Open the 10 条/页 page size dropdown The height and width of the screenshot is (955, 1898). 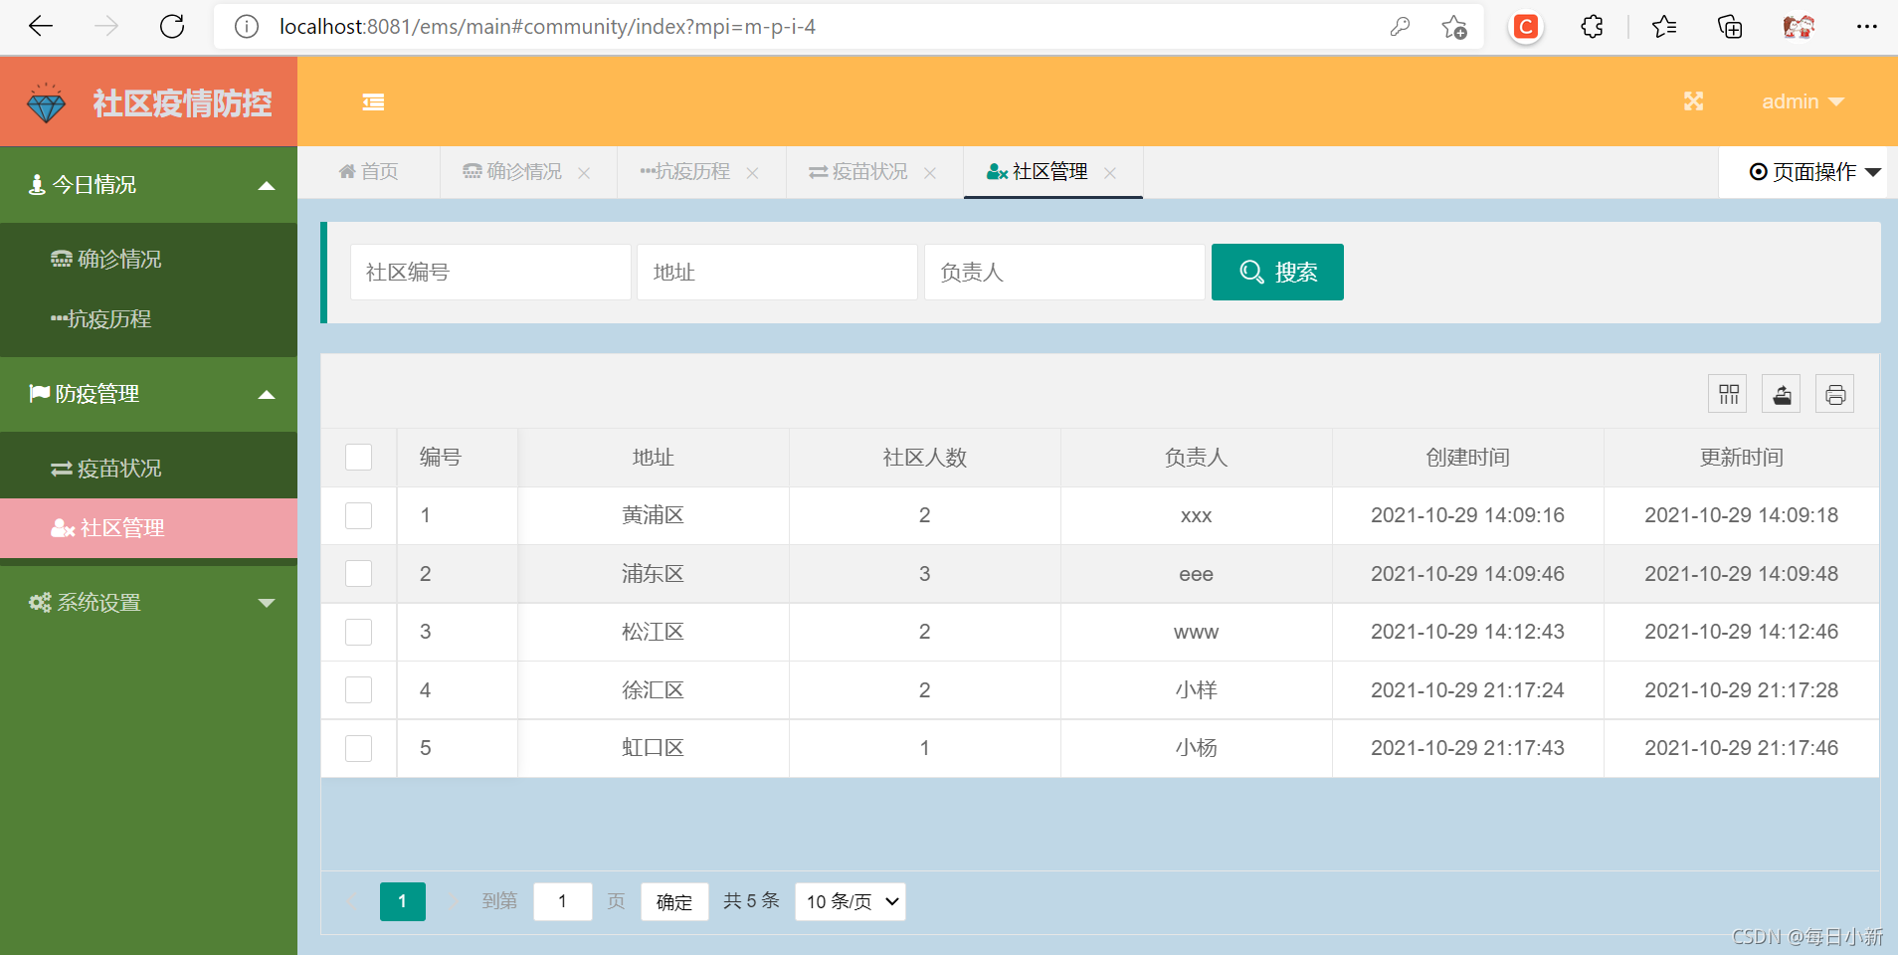851,901
